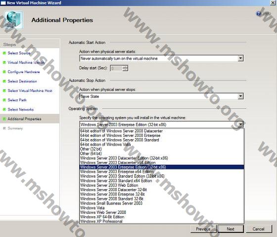The height and width of the screenshot is (237, 277).
Task: Select 64-bit edition of Windows Server 2008 Datacenter
Action: [162, 131]
